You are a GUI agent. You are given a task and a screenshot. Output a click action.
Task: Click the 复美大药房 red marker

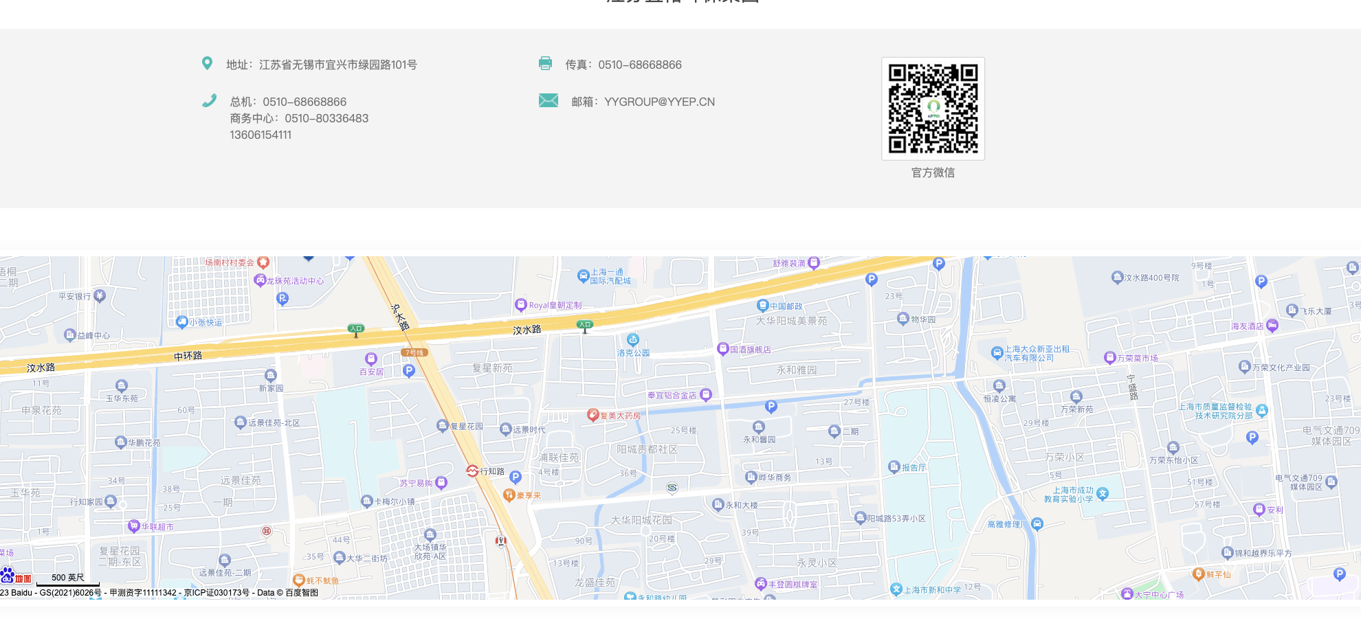click(x=593, y=415)
